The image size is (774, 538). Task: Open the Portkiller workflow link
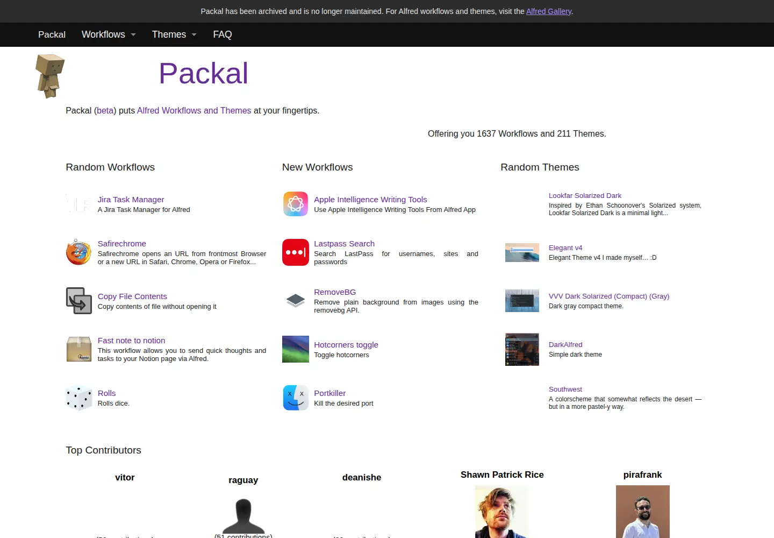pyautogui.click(x=329, y=393)
